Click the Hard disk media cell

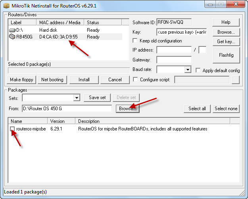pos(48,30)
